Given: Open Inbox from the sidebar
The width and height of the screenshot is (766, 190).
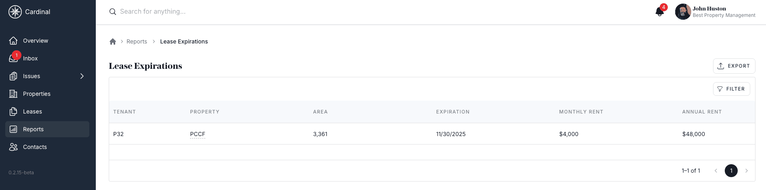Looking at the screenshot, I should [x=30, y=58].
